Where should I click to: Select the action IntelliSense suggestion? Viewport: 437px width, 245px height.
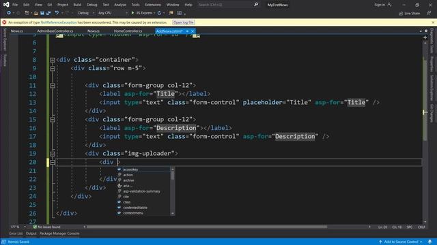[x=143, y=175]
